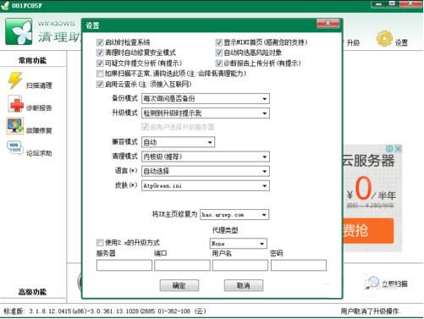Open the 故障修复 monitor icon
This screenshot has height=319, width=424.
tap(15, 126)
